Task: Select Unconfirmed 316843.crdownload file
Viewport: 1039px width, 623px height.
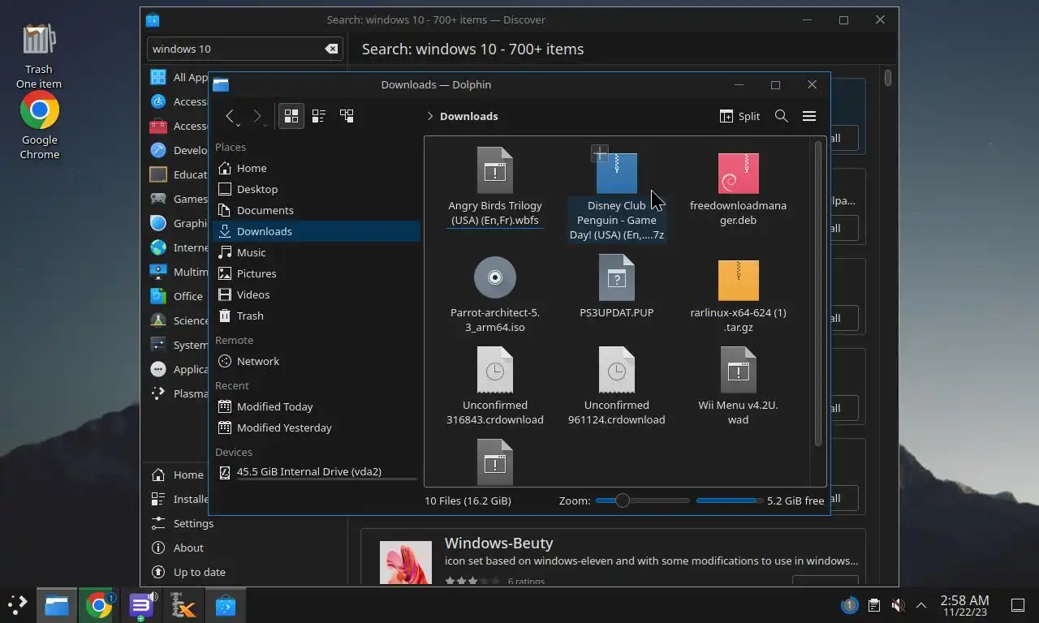Action: pos(495,386)
